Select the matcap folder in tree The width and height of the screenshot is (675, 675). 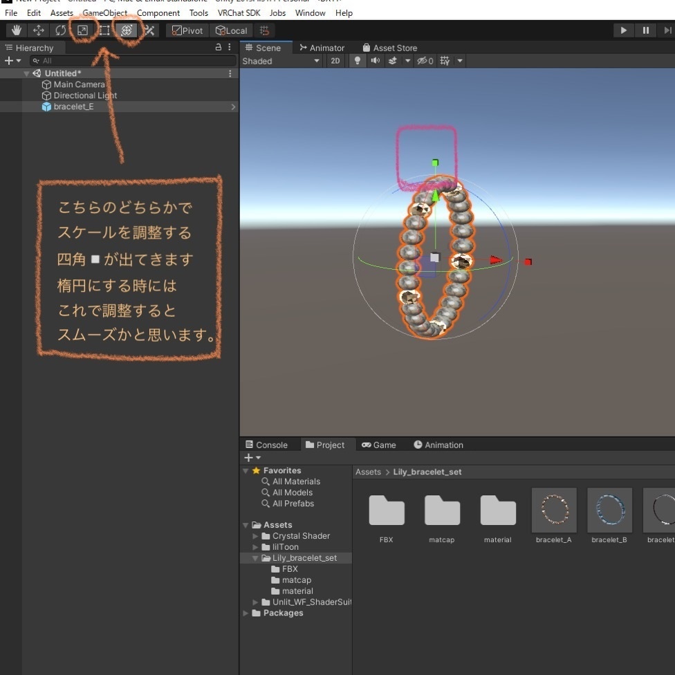(291, 580)
